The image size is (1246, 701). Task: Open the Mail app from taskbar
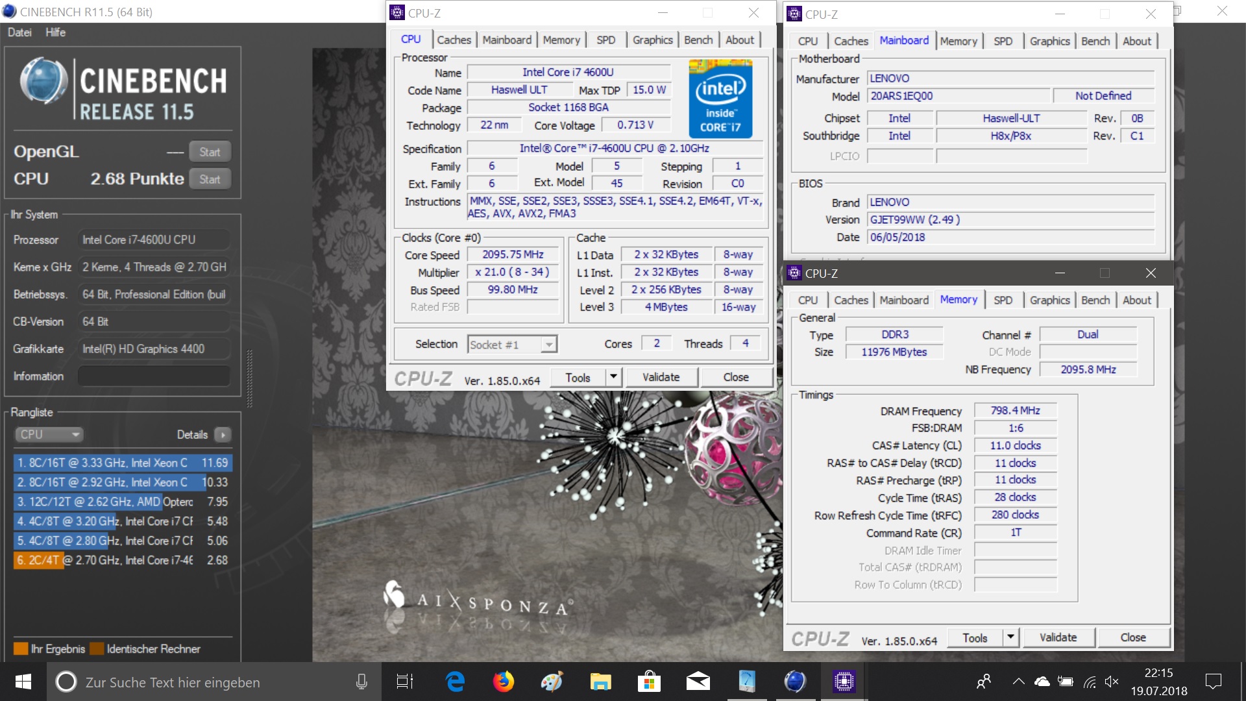698,682
